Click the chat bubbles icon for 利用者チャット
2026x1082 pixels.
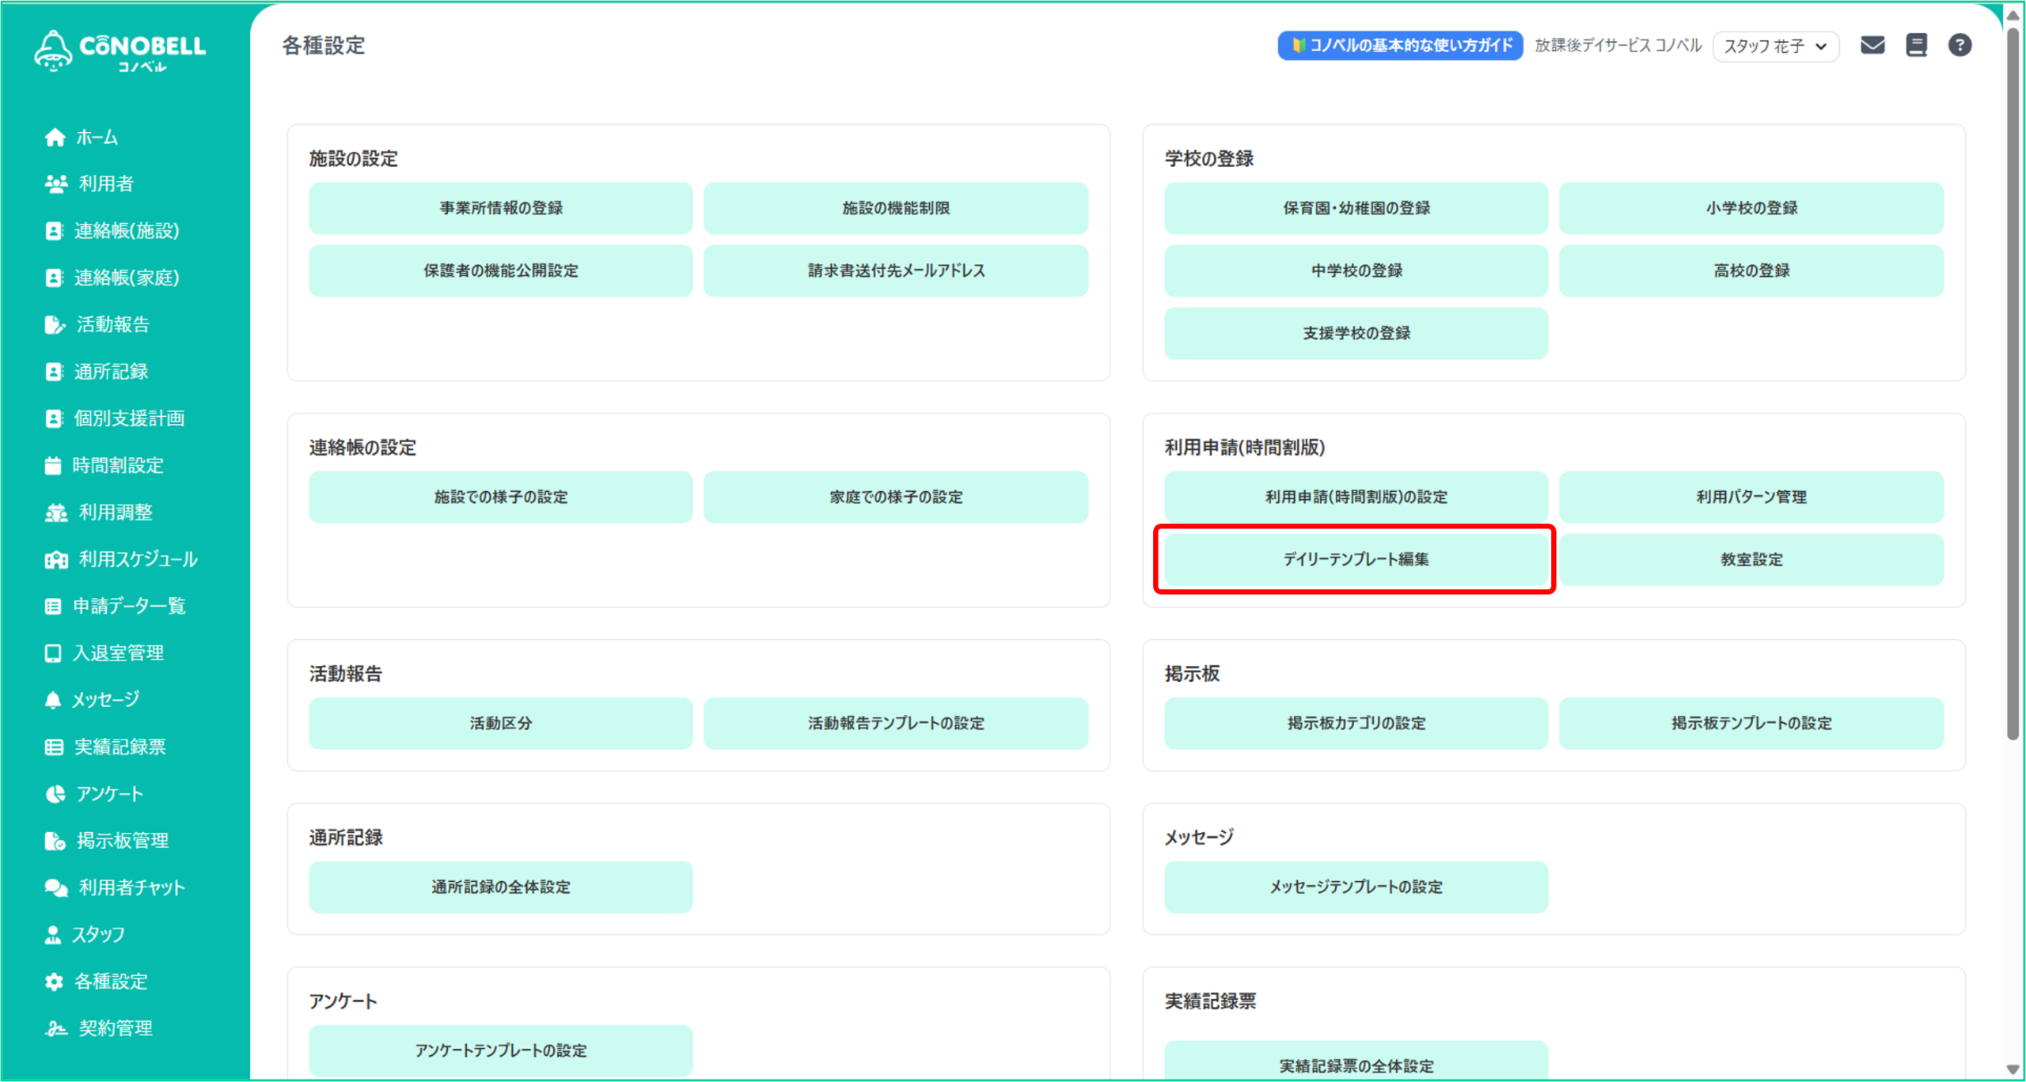click(x=55, y=887)
